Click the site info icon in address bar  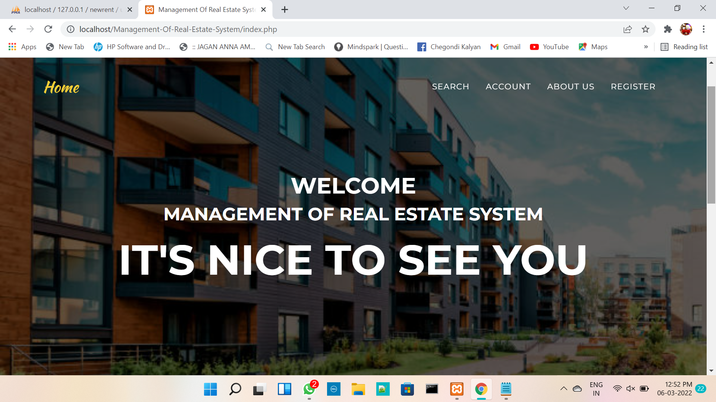[70, 29]
